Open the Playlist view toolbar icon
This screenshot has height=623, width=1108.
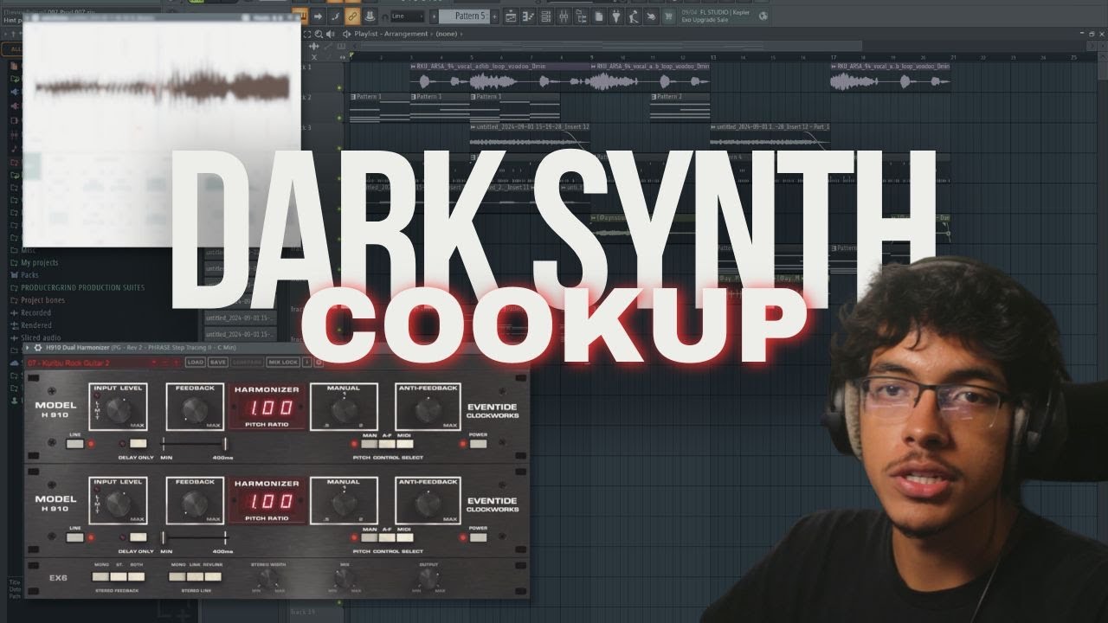coord(511,16)
